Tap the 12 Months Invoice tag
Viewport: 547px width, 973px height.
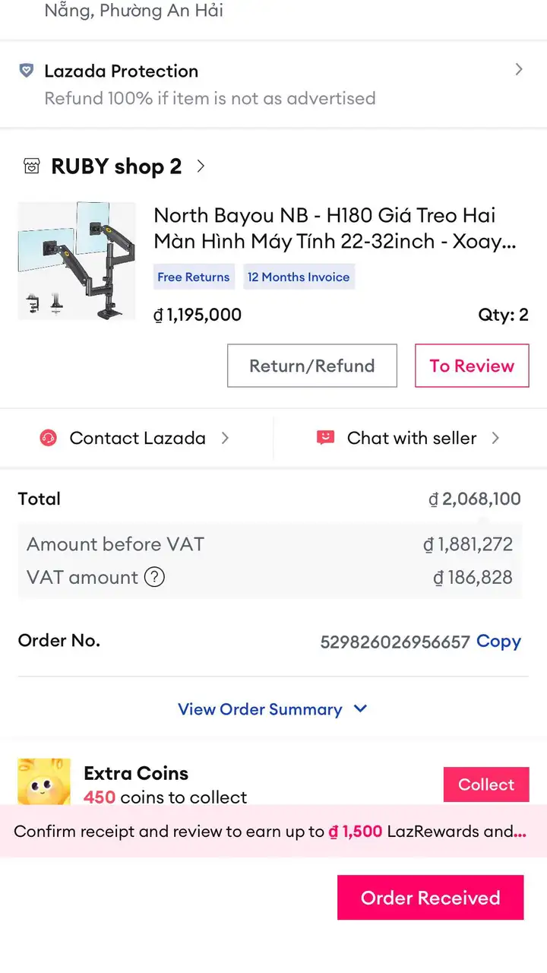click(x=299, y=277)
